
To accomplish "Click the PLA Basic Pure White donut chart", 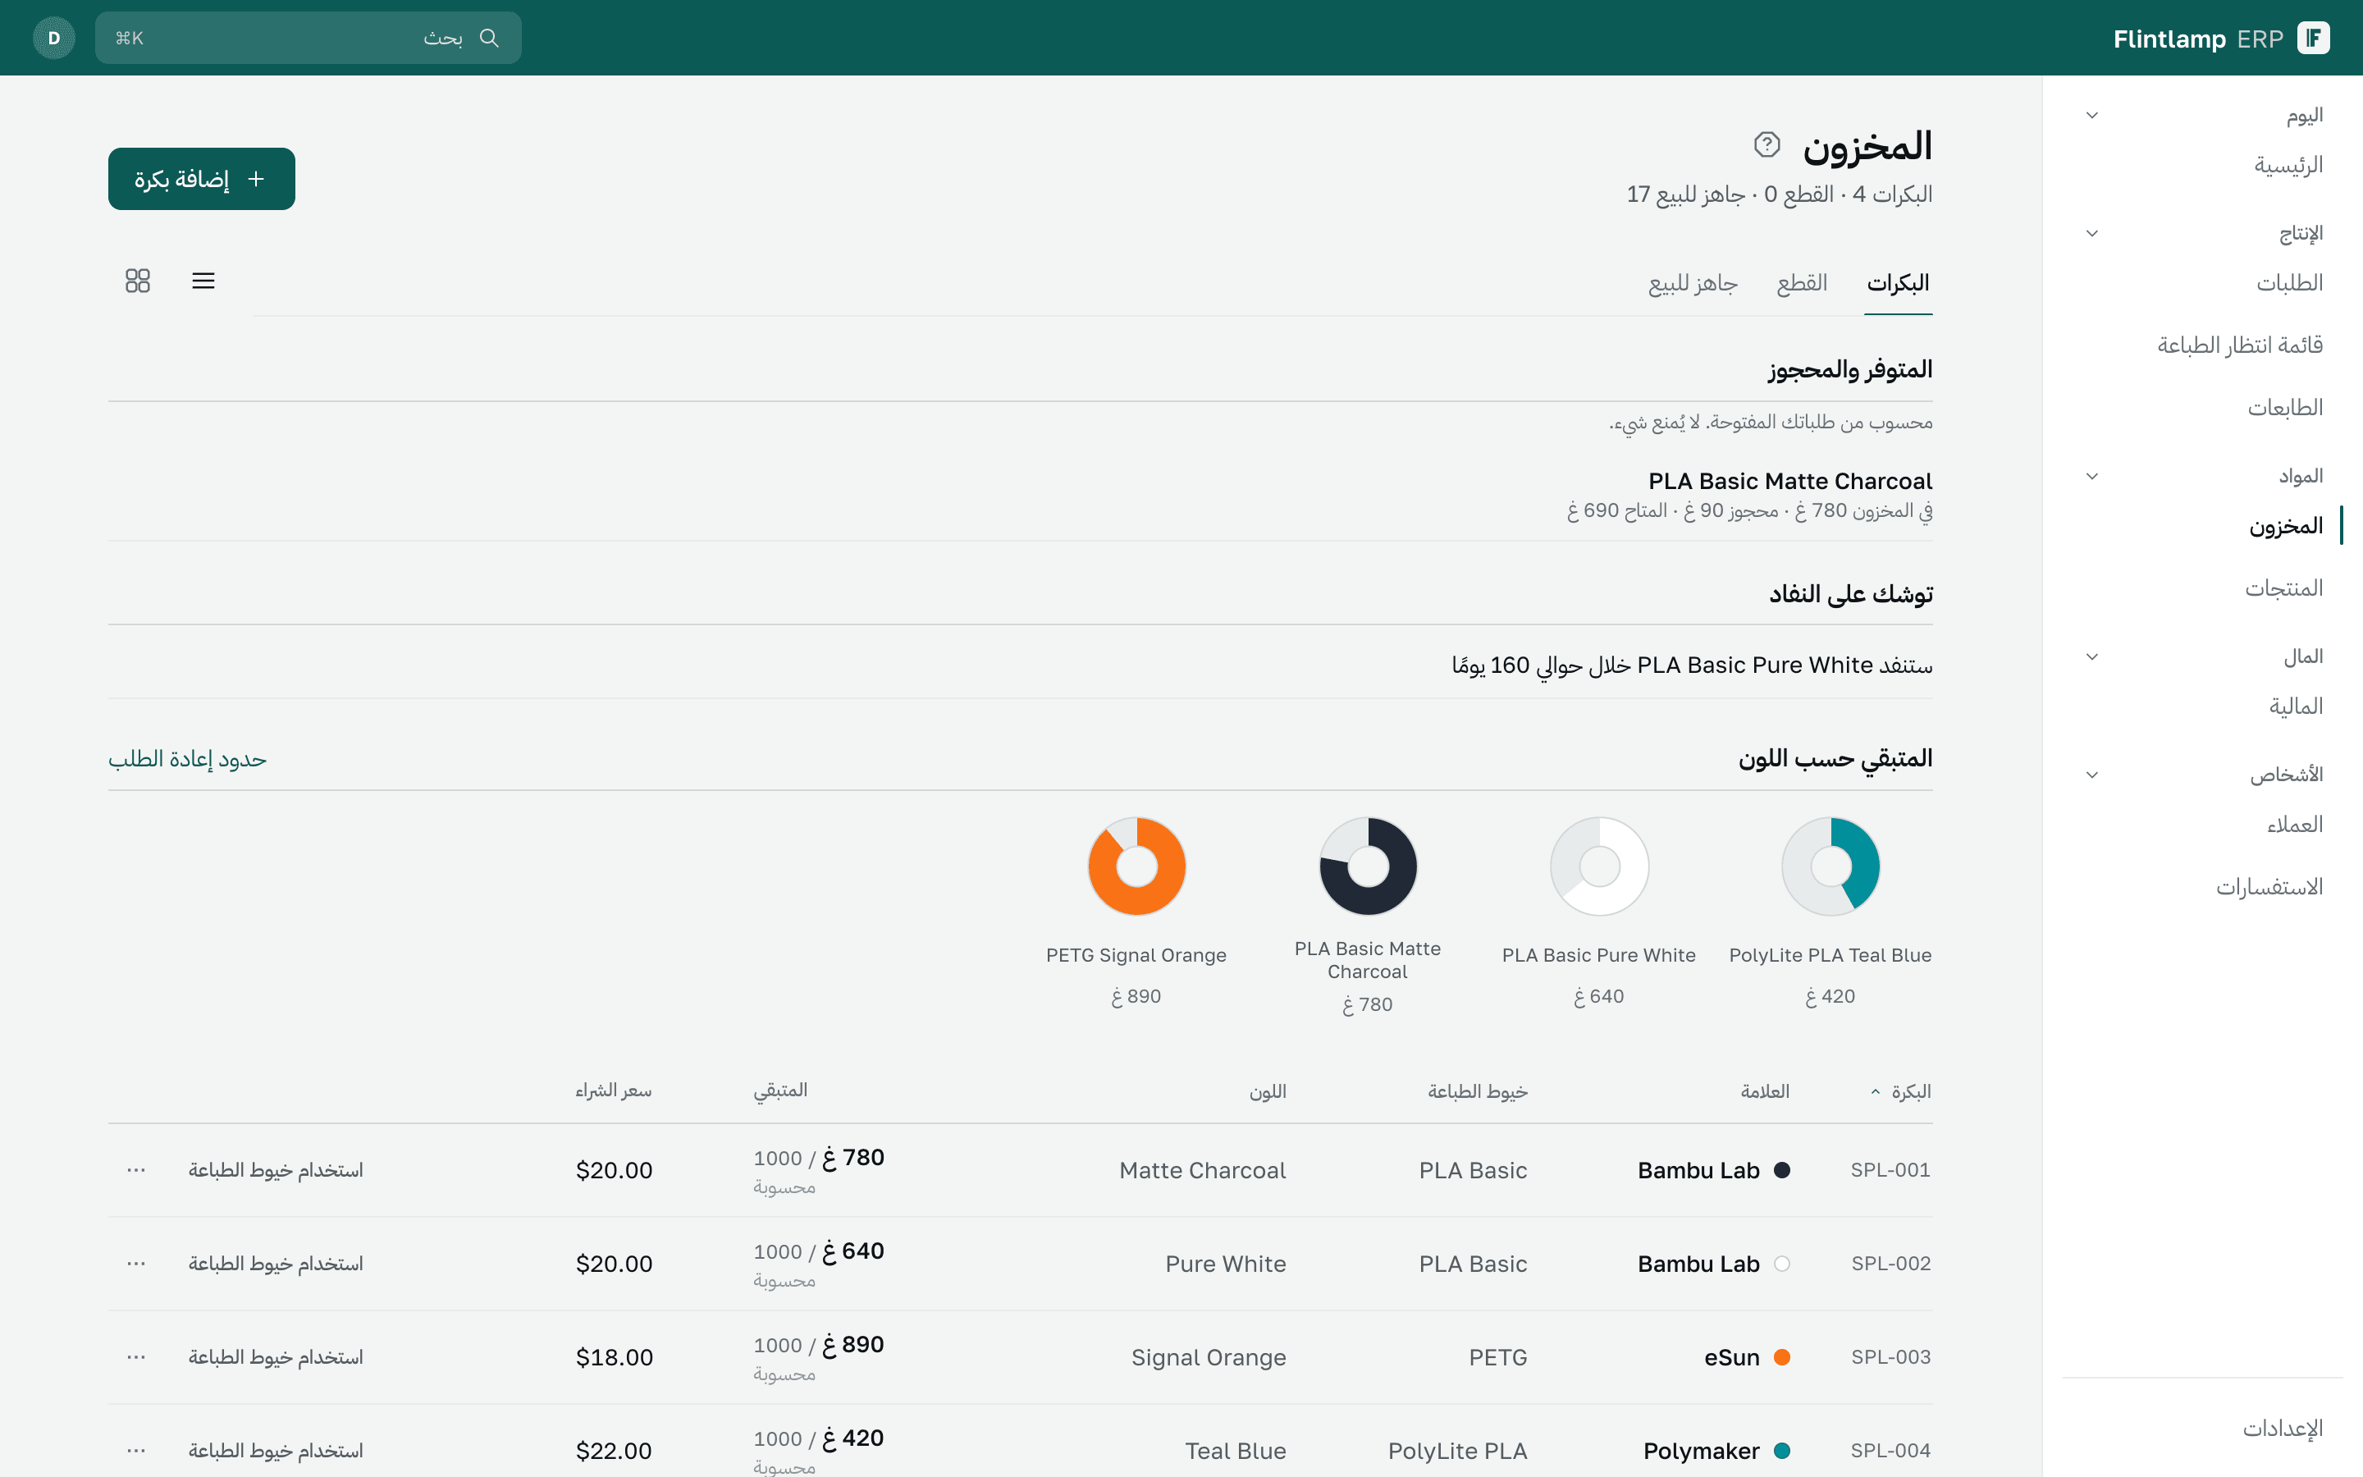I will (1599, 866).
